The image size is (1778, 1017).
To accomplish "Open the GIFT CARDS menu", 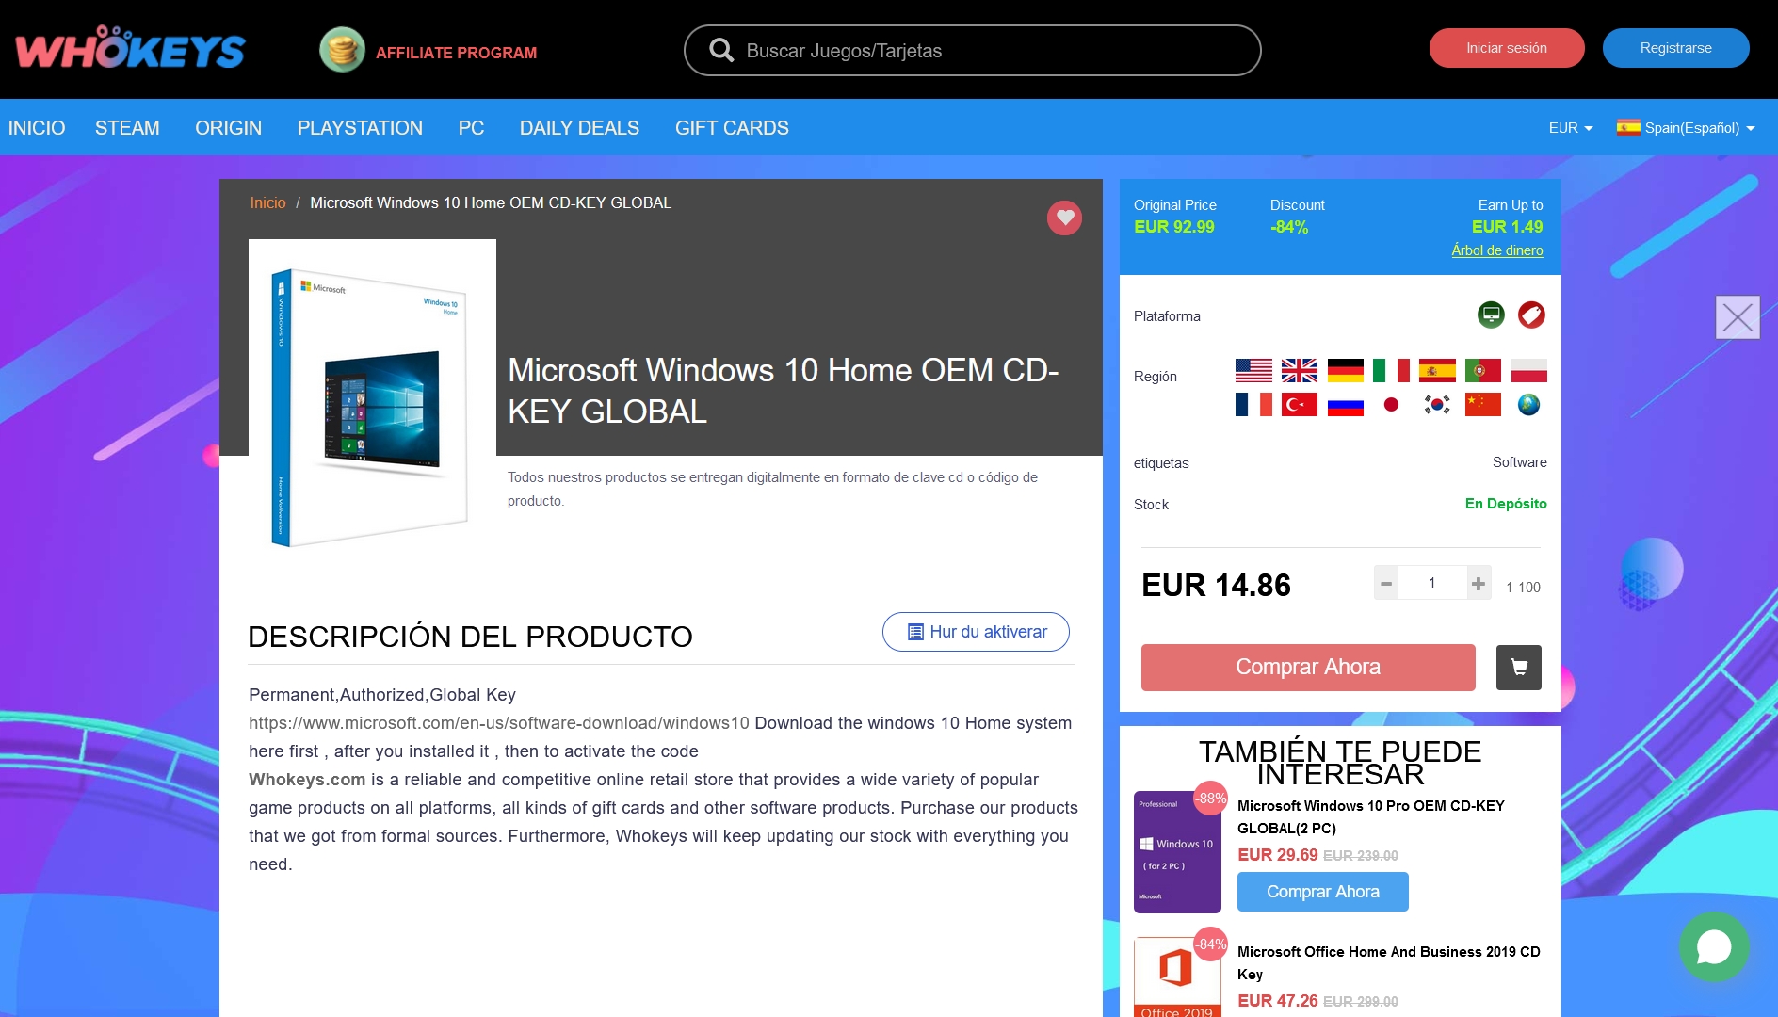I will point(732,128).
